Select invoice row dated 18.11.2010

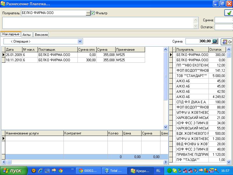pos(58,60)
